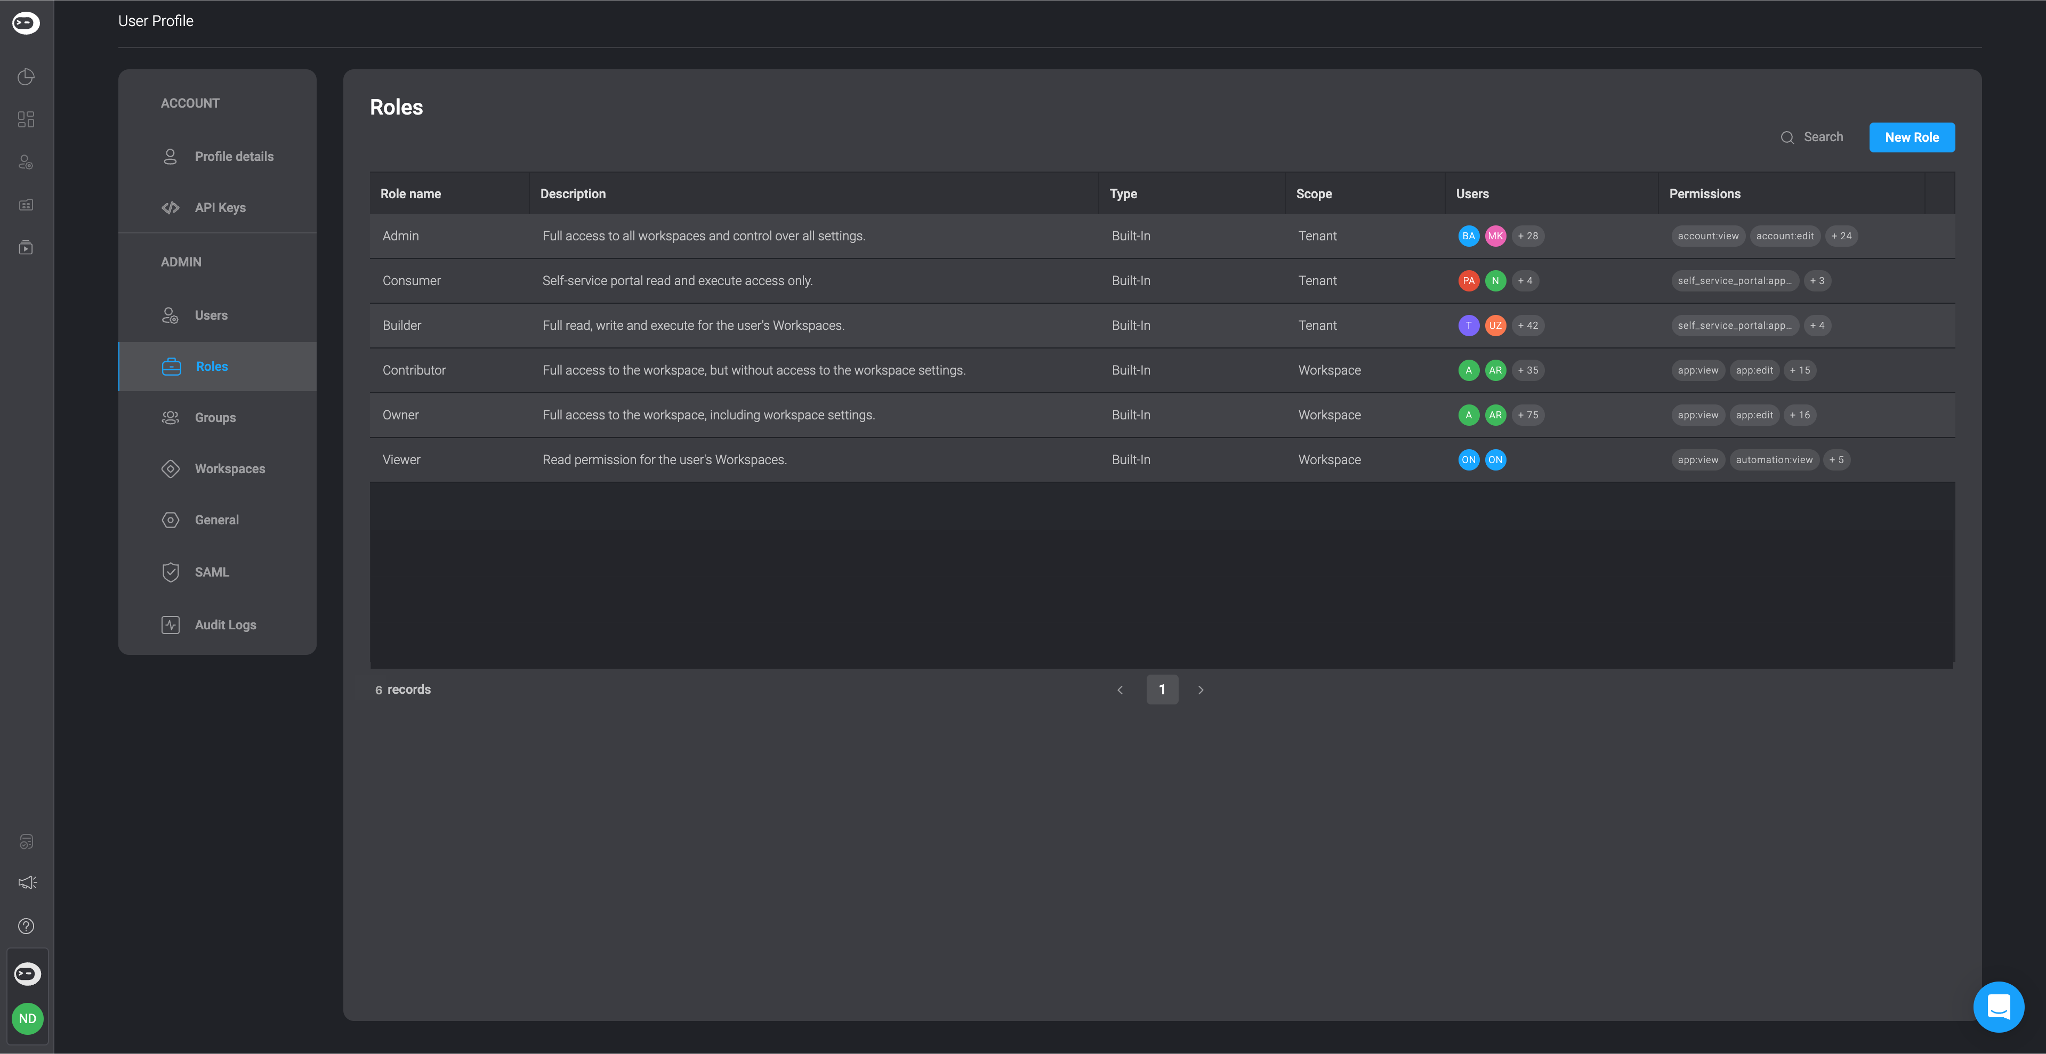Open the ND user avatar
Screen dimensions: 2046x1054
[28, 1018]
